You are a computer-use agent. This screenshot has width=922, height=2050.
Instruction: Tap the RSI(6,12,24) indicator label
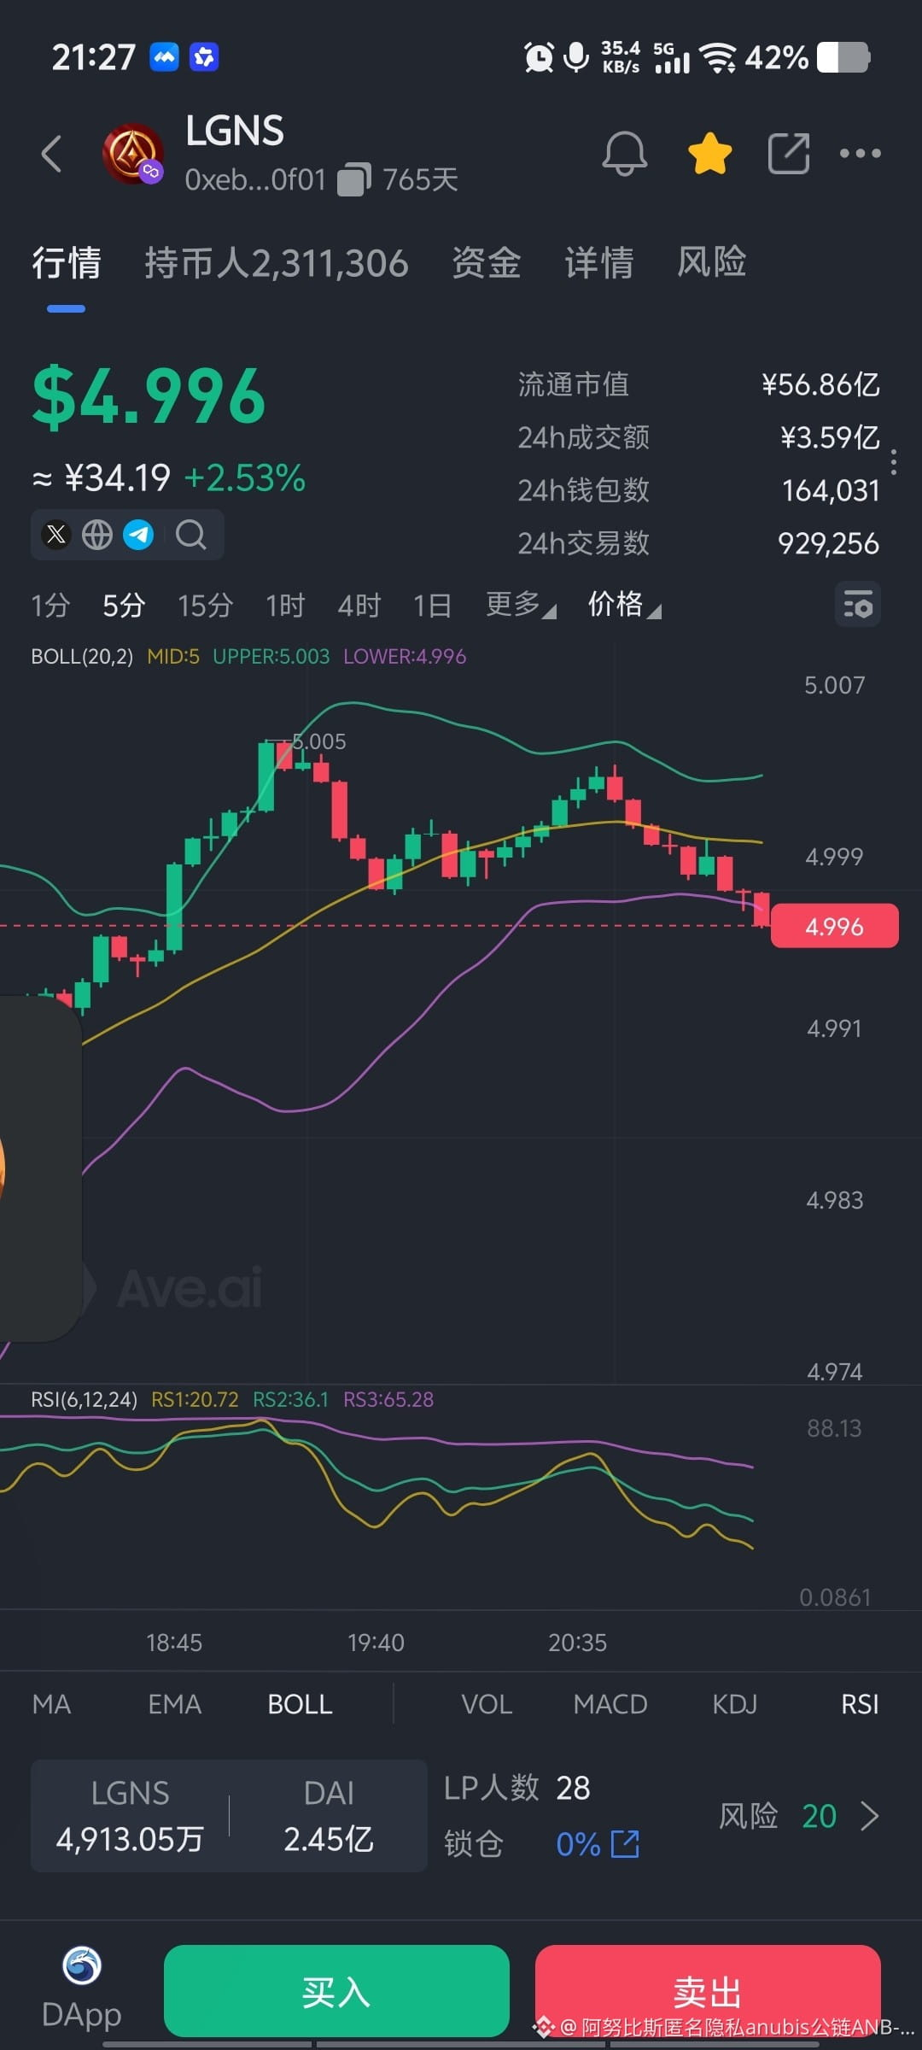[84, 1399]
